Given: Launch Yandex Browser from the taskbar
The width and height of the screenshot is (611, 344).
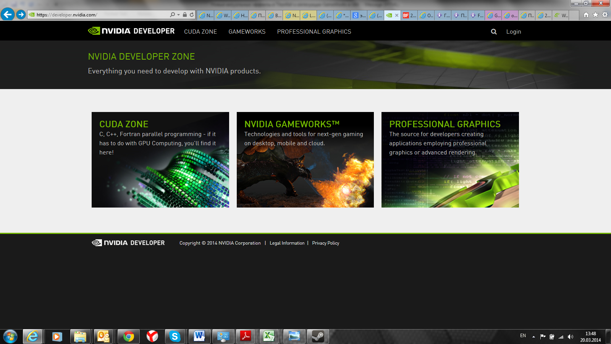Looking at the screenshot, I should tap(152, 336).
